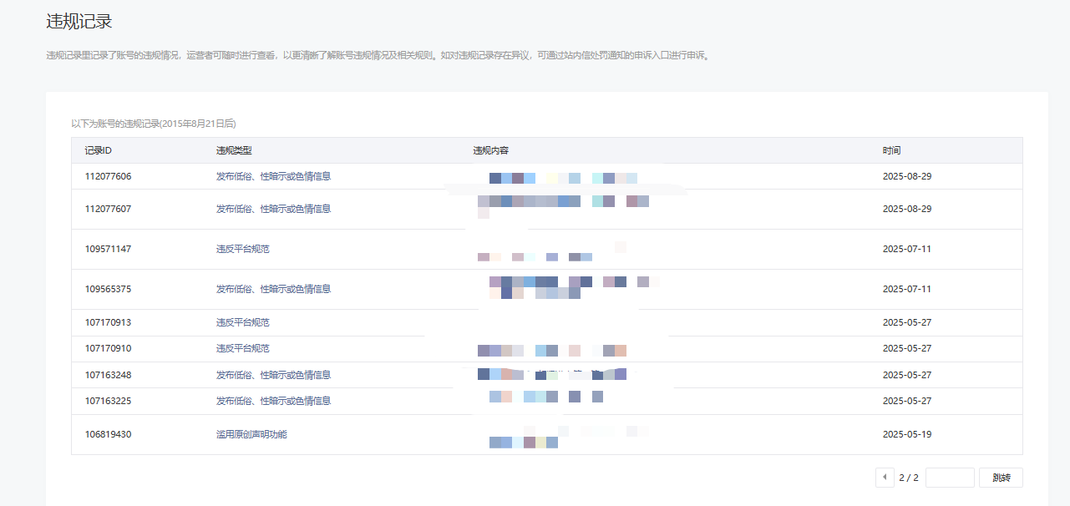
Task: Open violation type link for record 107163225
Action: click(x=273, y=401)
